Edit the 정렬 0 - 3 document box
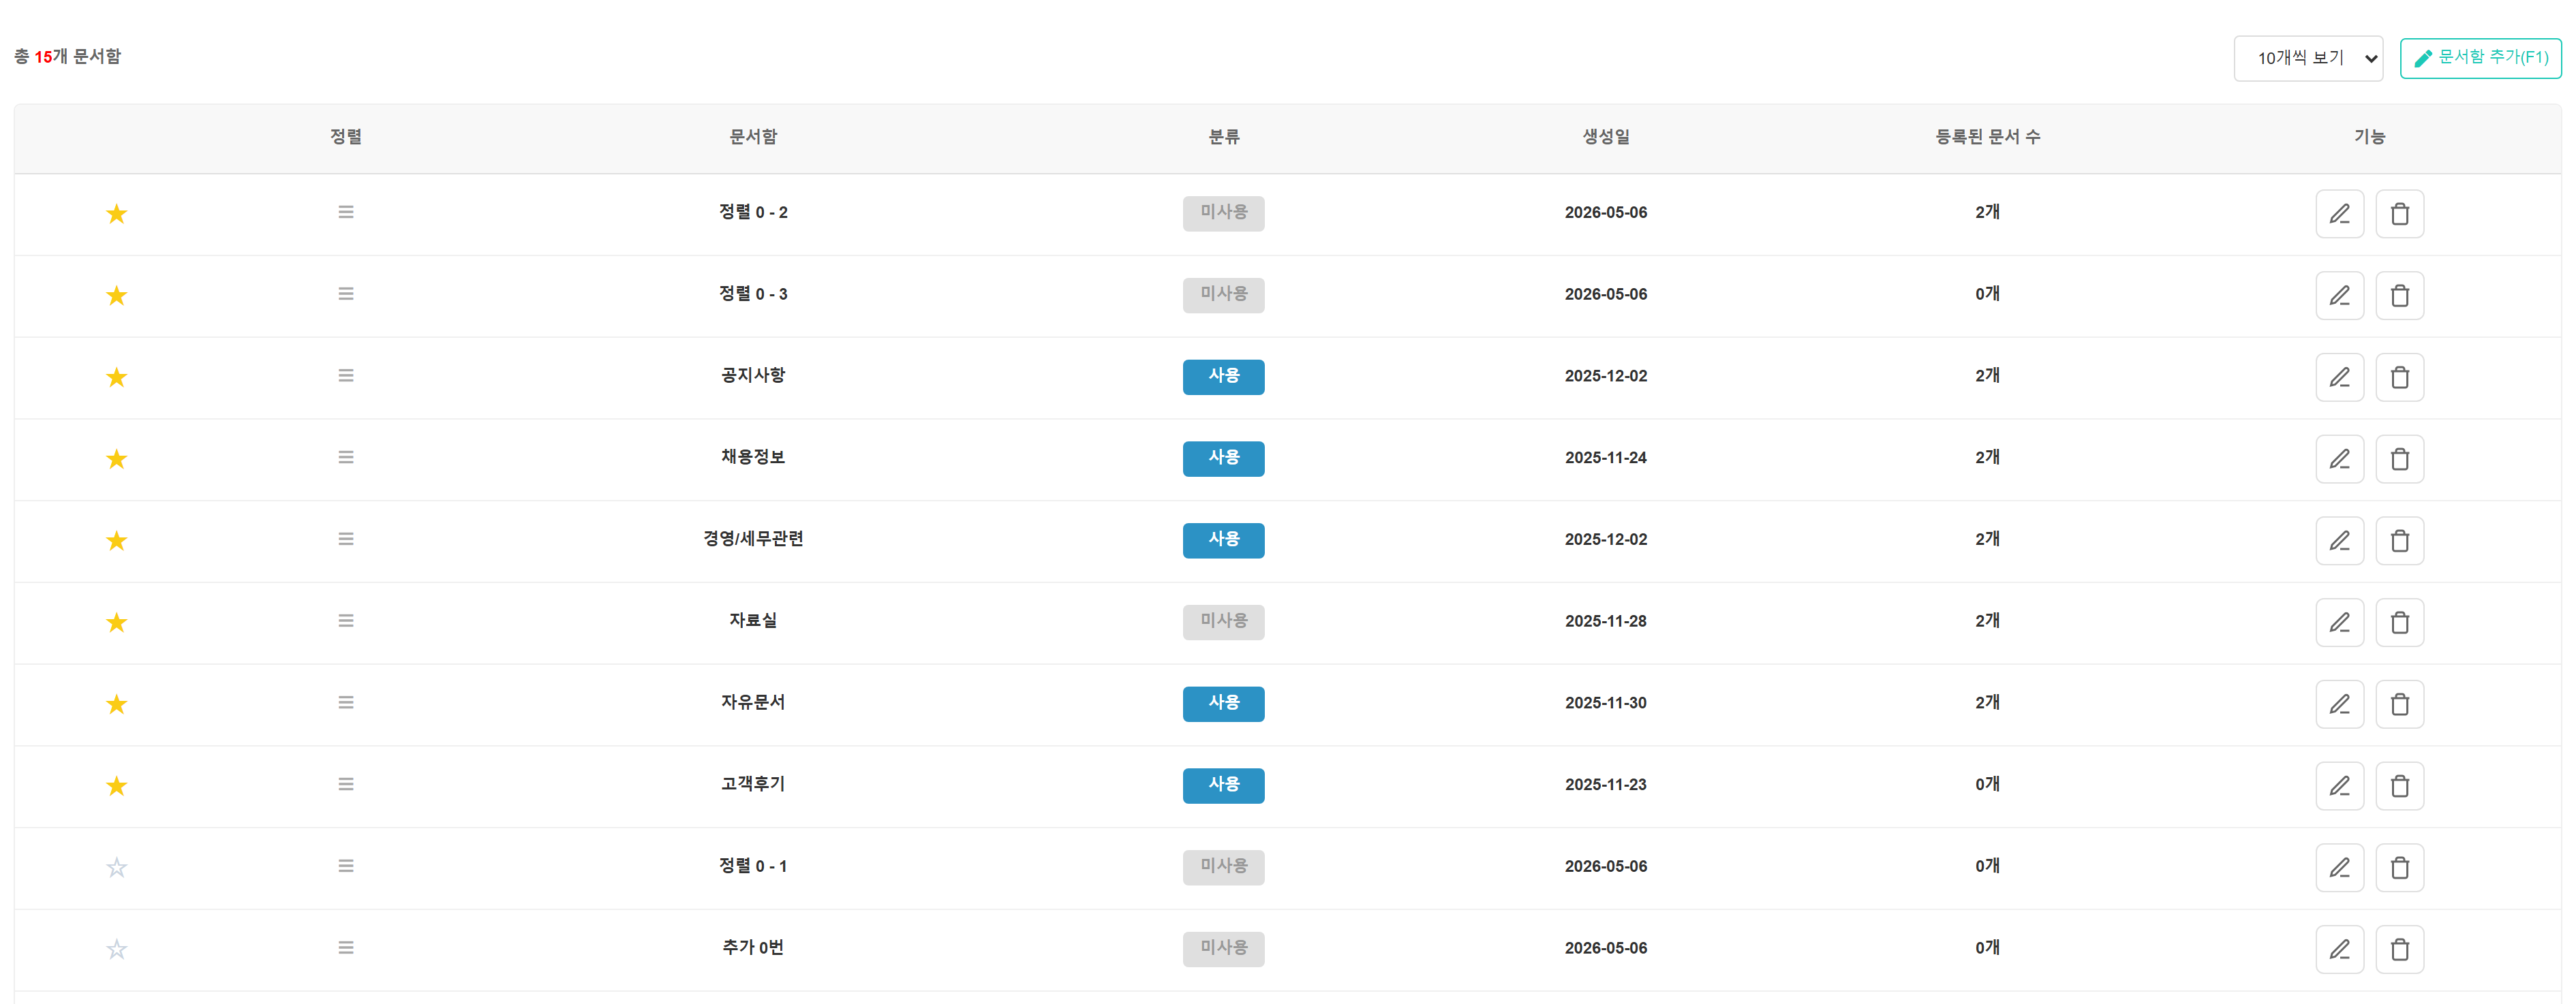2576x1004 pixels. point(2339,296)
